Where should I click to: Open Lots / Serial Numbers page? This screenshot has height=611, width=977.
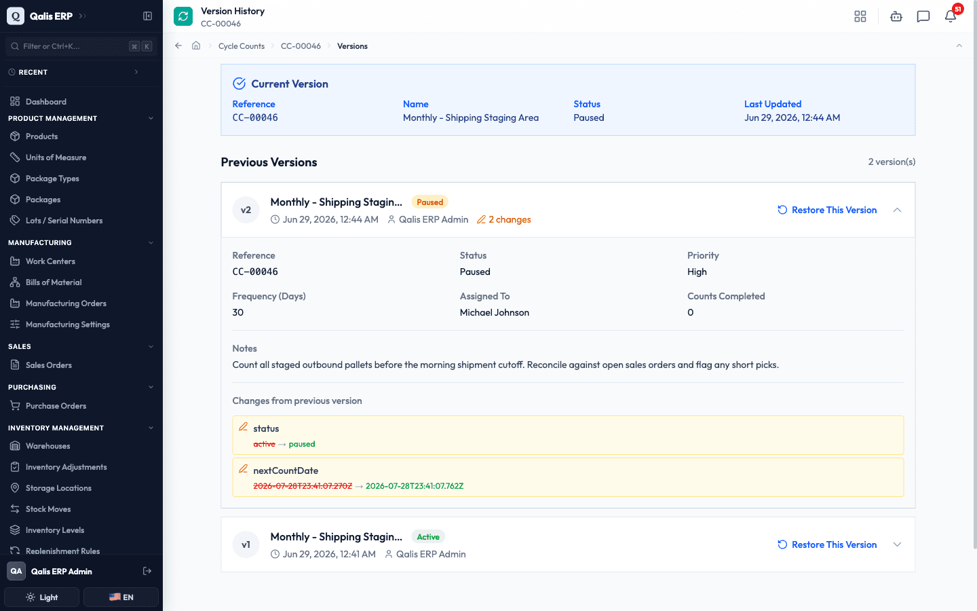click(x=81, y=221)
